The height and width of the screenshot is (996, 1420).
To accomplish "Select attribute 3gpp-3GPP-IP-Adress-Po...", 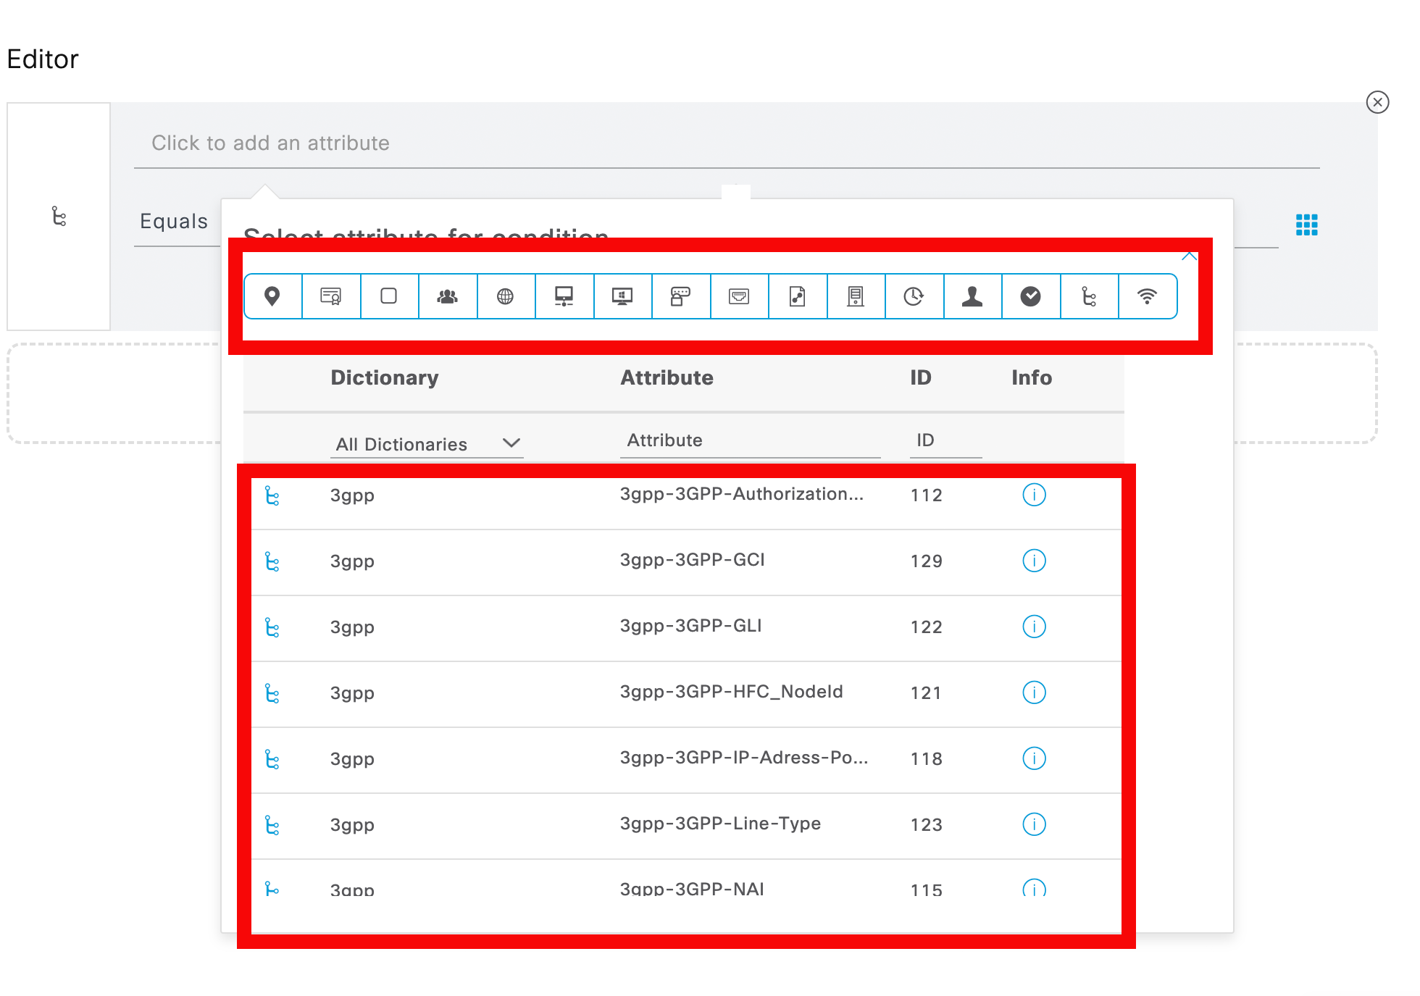I will [744, 758].
